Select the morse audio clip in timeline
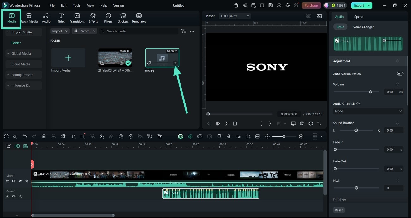 tap(211, 193)
